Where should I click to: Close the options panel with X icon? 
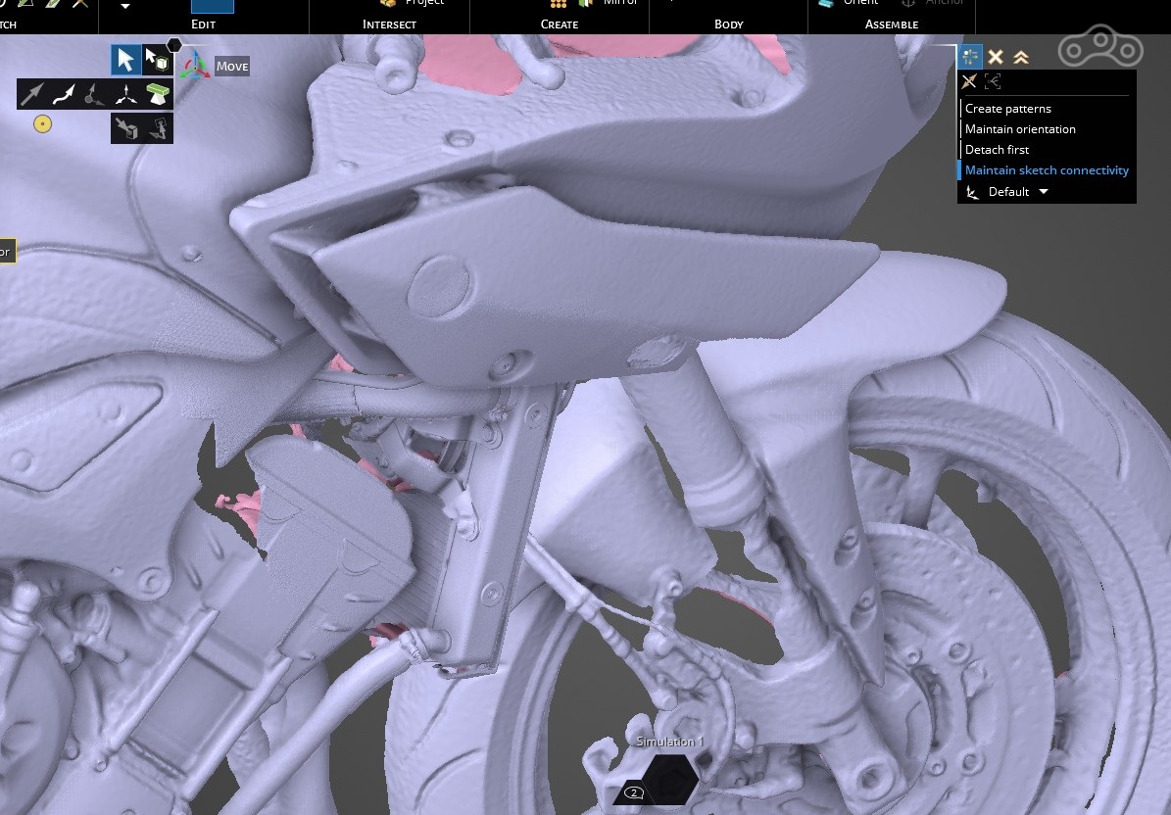point(996,58)
